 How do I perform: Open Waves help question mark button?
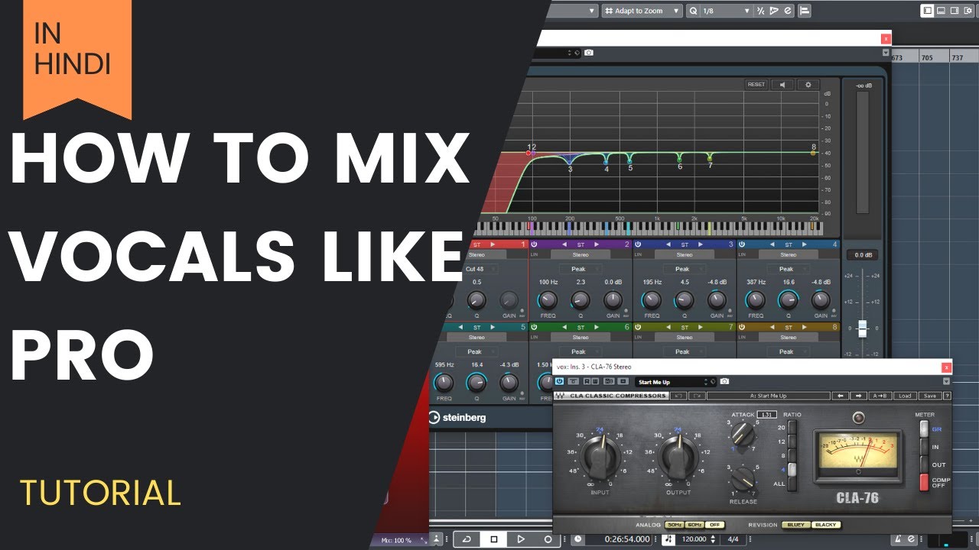point(947,396)
